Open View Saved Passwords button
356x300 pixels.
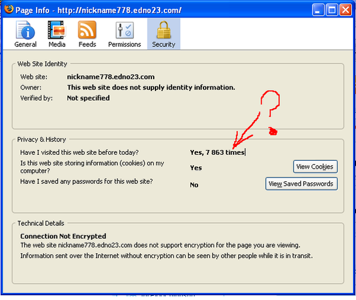tap(301, 184)
